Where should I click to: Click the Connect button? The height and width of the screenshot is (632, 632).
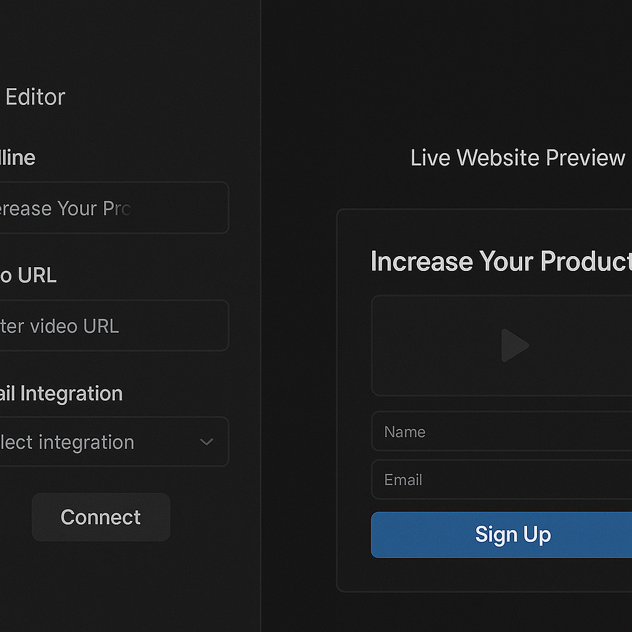101,517
